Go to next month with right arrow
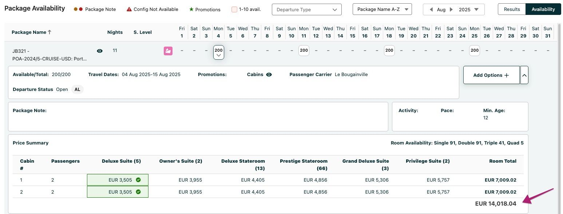The width and height of the screenshot is (563, 214). tap(452, 10)
